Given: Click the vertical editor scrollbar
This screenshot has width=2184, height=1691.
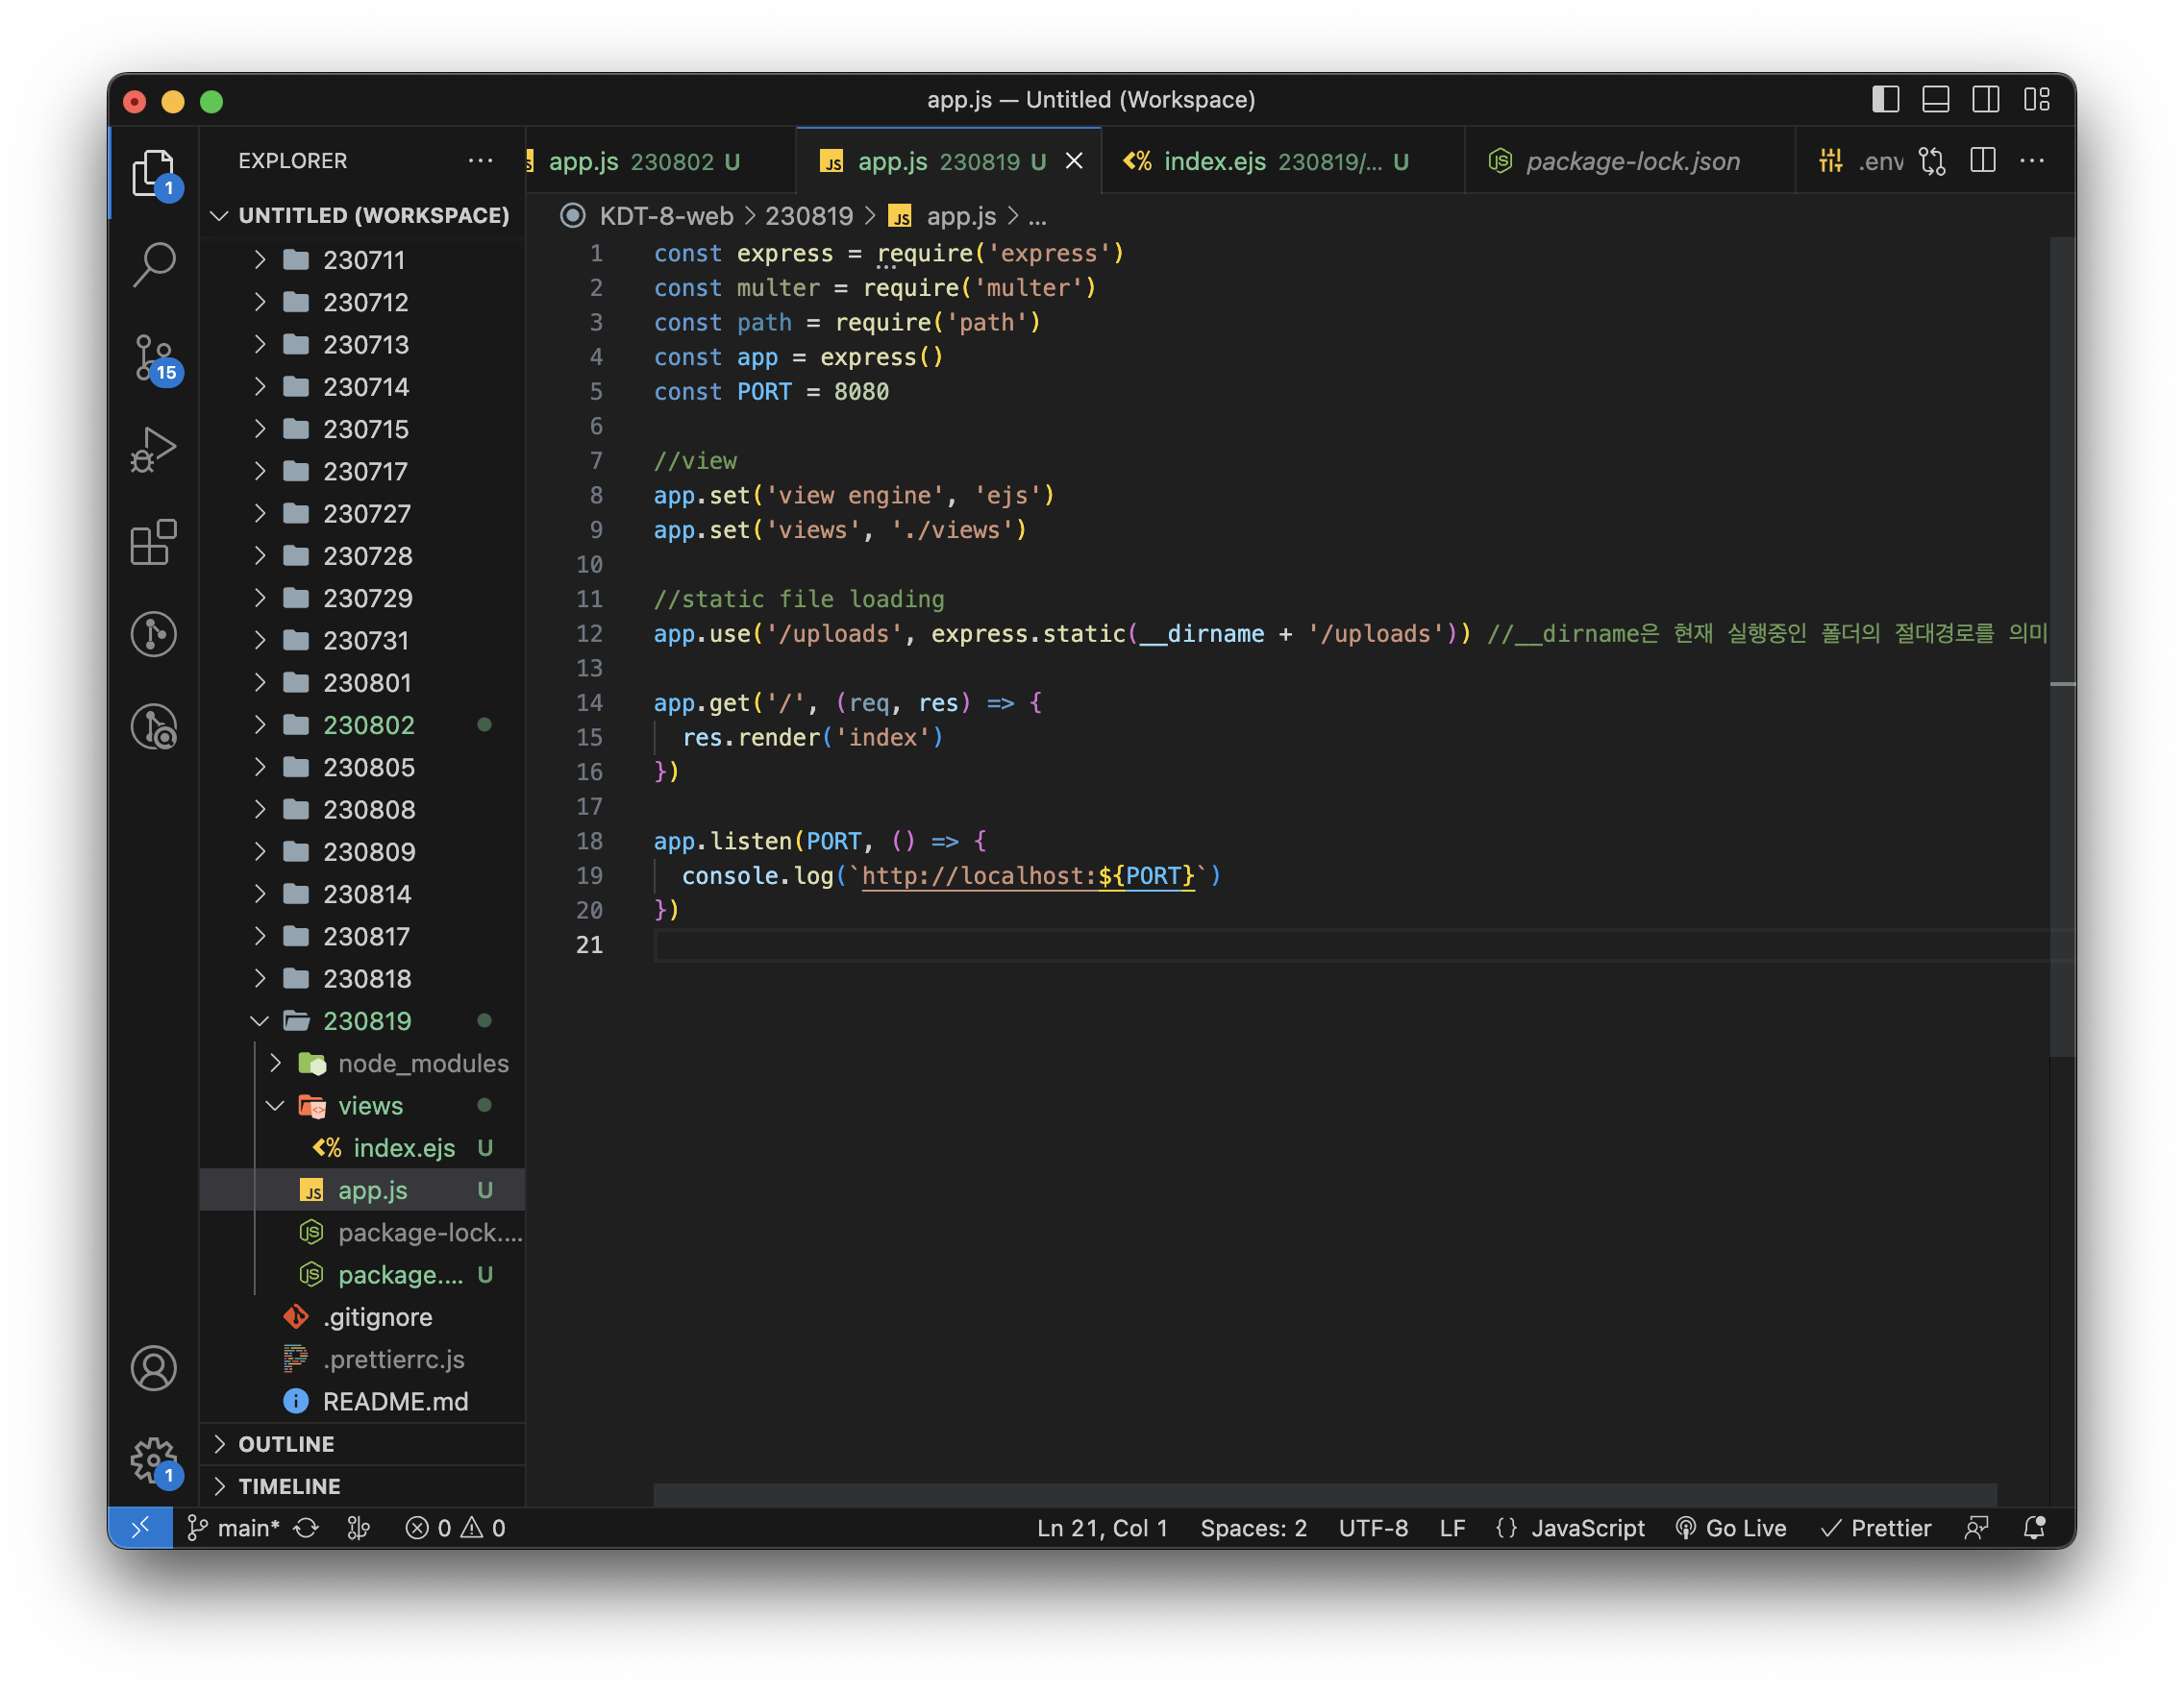Looking at the screenshot, I should (x=2062, y=647).
